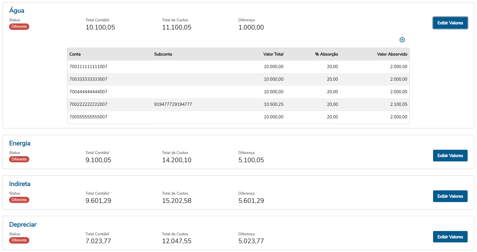Select row with account 700111111111007

tap(88, 67)
